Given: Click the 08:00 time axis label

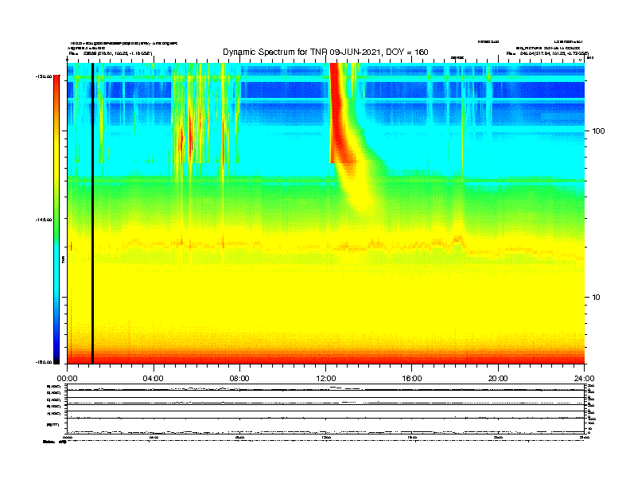Looking at the screenshot, I should coord(239,379).
